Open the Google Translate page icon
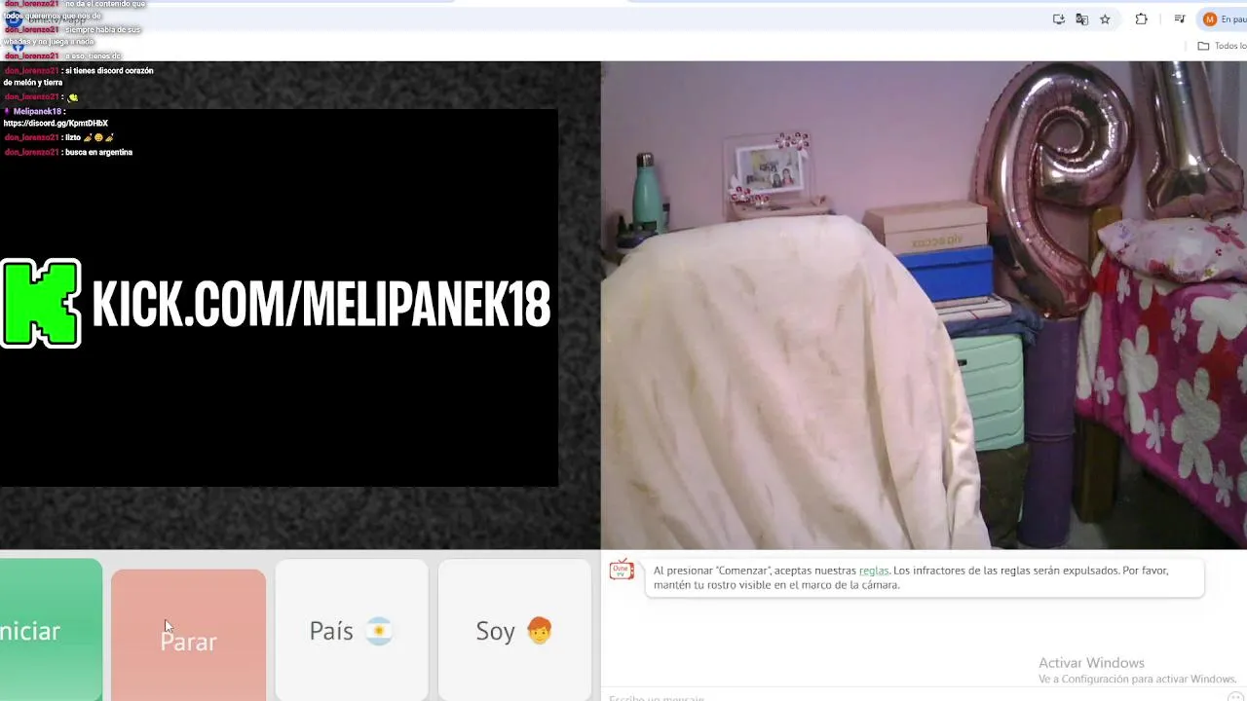The image size is (1247, 701). [x=1081, y=19]
